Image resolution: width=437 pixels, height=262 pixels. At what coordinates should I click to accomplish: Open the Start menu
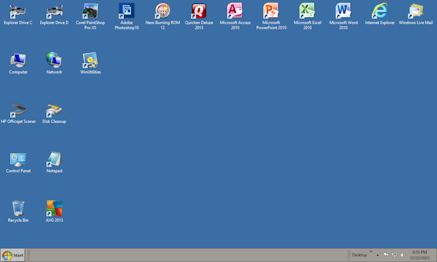tap(13, 255)
